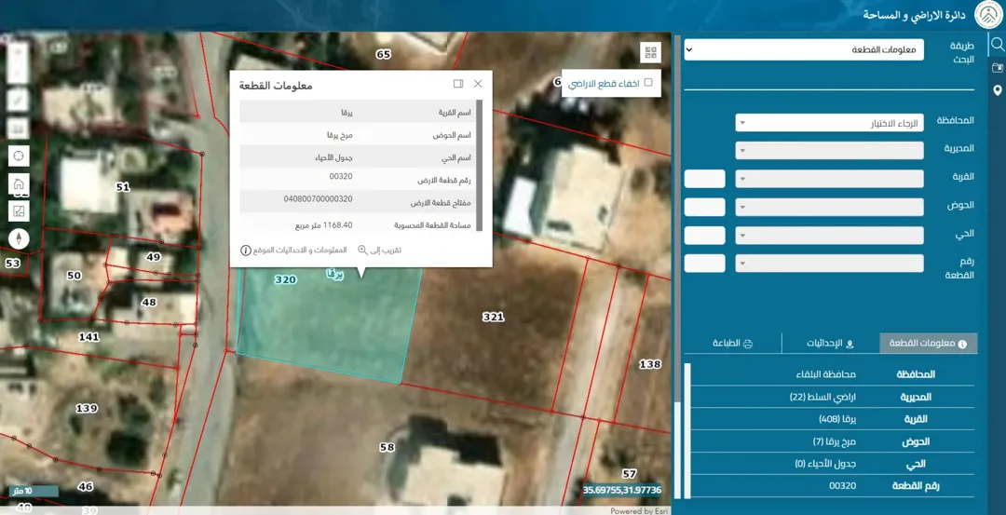Open the search magnifier sidebar icon
The width and height of the screenshot is (1006, 515).
click(x=997, y=45)
